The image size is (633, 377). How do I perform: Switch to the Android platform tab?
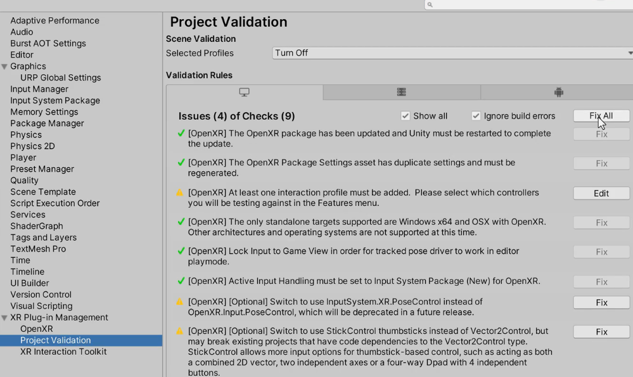pyautogui.click(x=558, y=92)
